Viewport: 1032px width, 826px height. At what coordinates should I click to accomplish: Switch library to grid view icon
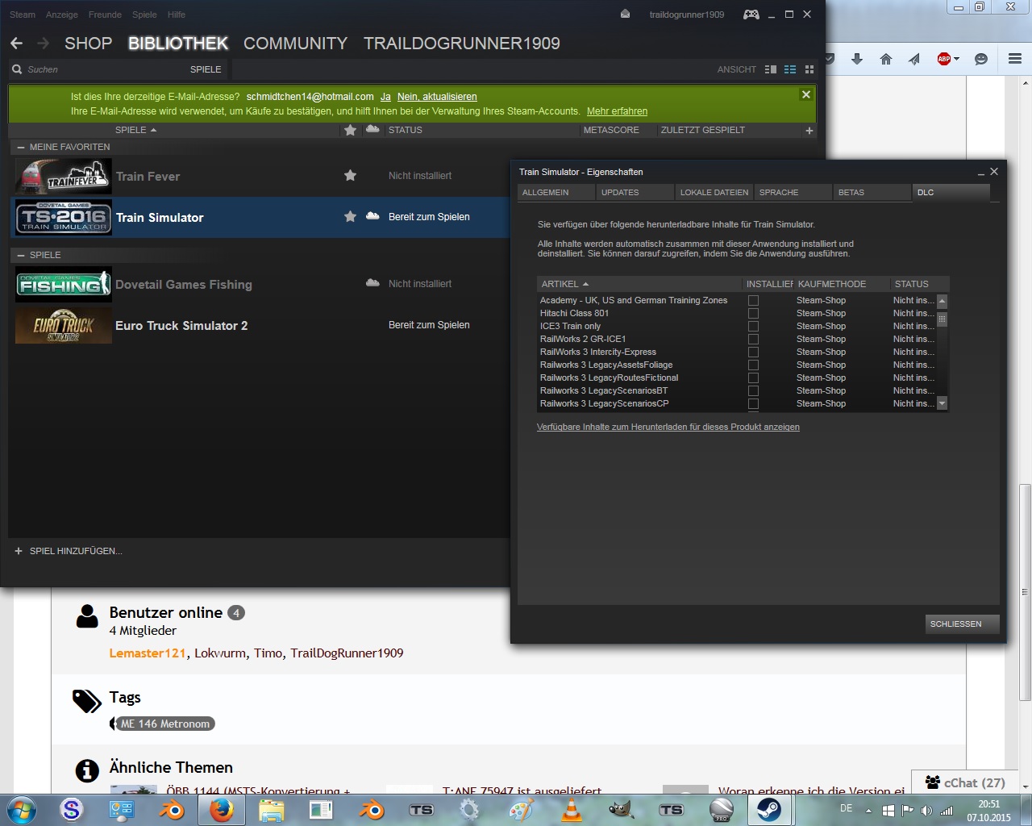pyautogui.click(x=809, y=69)
